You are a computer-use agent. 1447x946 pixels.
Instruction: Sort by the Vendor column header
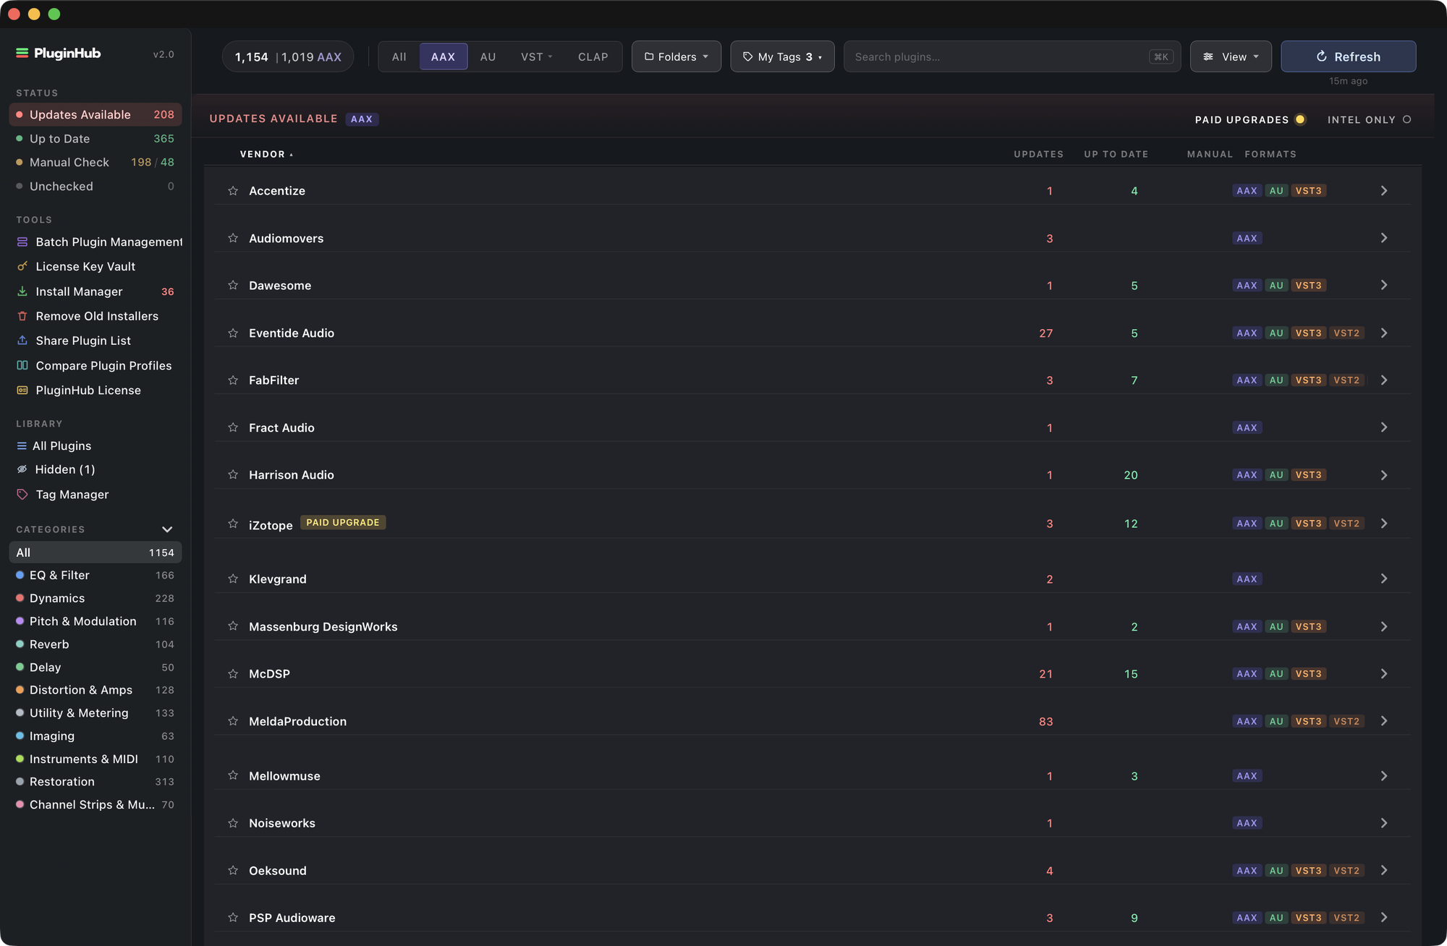[266, 154]
